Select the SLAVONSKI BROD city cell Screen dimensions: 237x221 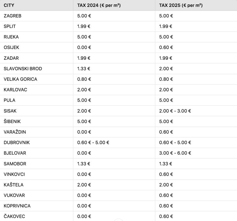(x=23, y=69)
